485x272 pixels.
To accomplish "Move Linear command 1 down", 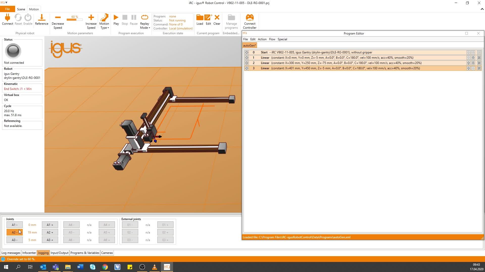I will [x=473, y=58].
